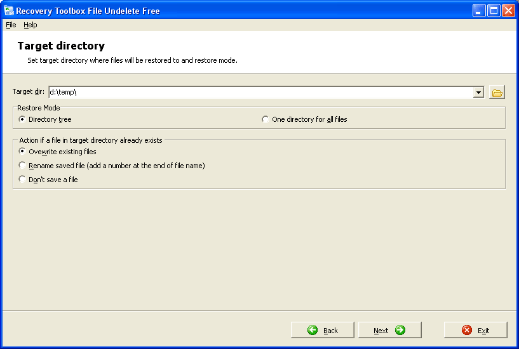Click the 'Set target directory where files...' description
Image resolution: width=519 pixels, height=349 pixels.
pyautogui.click(x=132, y=60)
